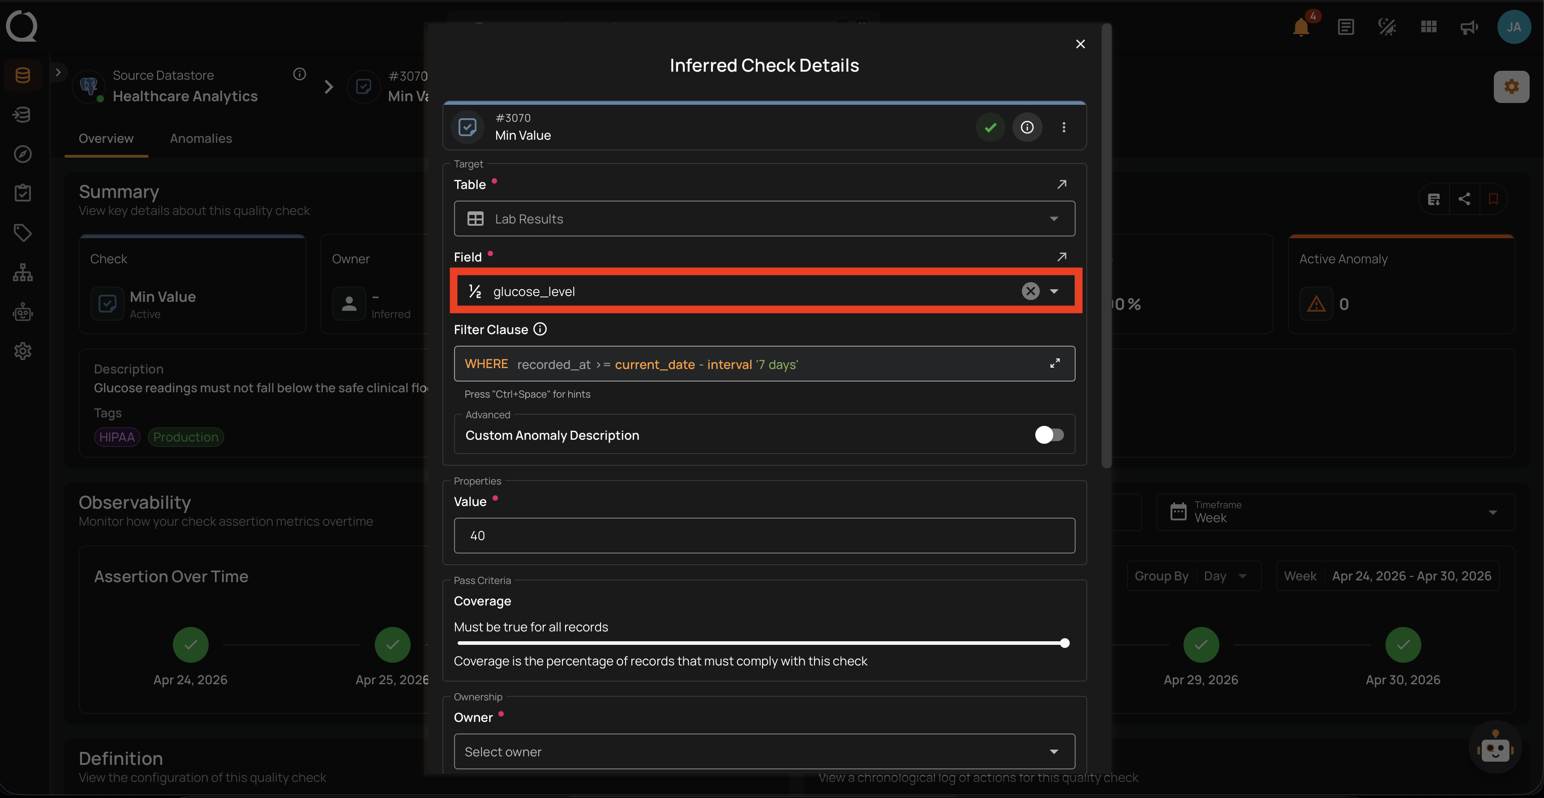The width and height of the screenshot is (1544, 798).
Task: Open the Field link arrow icon
Action: click(1061, 257)
